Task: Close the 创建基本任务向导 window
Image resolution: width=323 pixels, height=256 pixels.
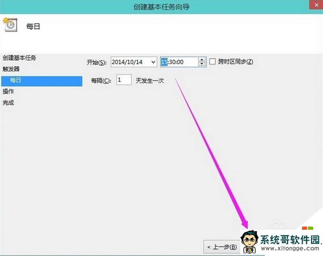Action: point(316,5)
